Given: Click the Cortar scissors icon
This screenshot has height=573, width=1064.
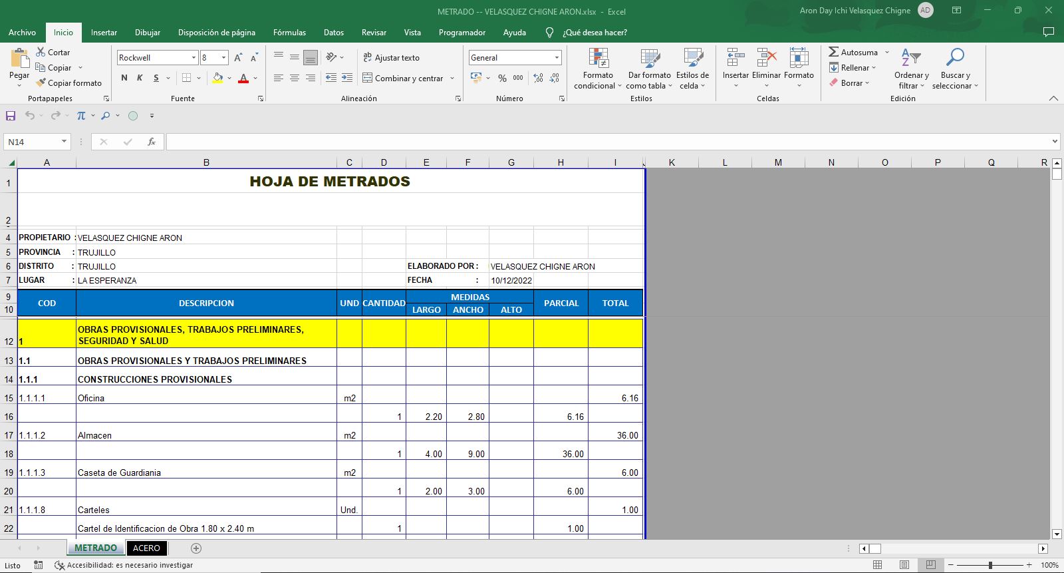Looking at the screenshot, I should pyautogui.click(x=41, y=52).
